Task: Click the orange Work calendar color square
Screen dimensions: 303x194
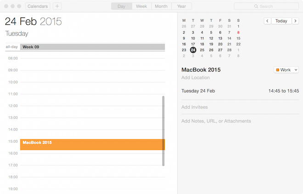Action: [278, 70]
